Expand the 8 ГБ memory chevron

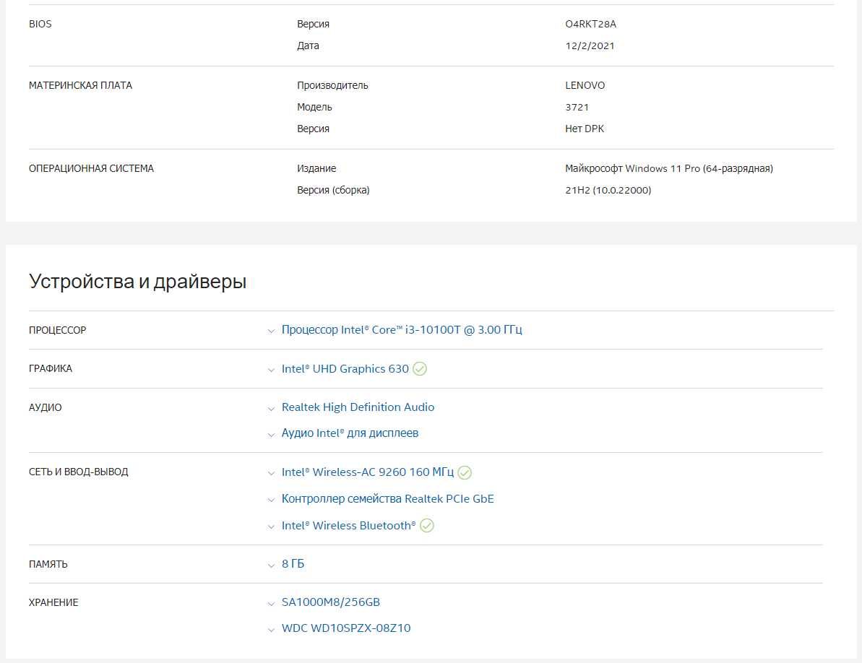271,565
